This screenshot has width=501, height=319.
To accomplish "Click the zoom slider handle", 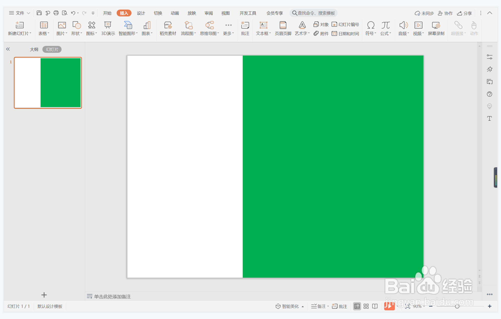I will [x=457, y=306].
